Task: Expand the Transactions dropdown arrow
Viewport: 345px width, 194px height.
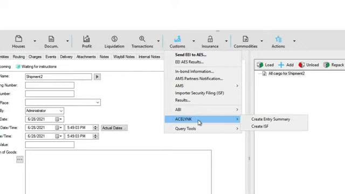Action: pyautogui.click(x=158, y=41)
